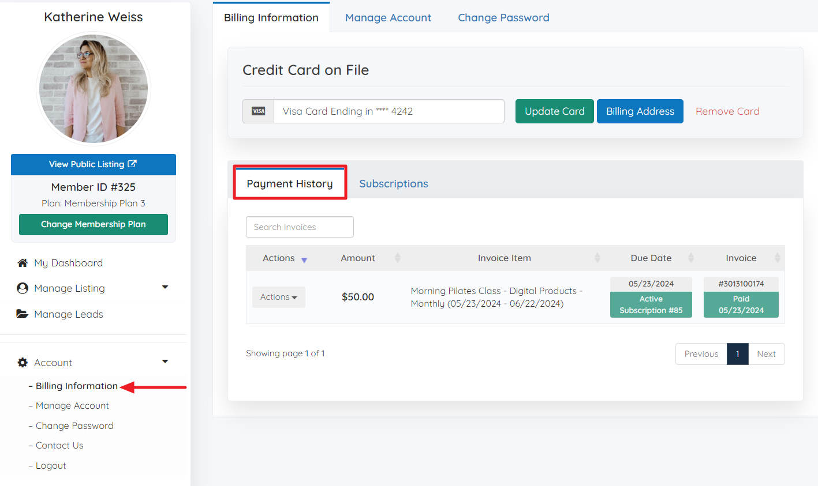Viewport: 818px width, 486px height.
Task: Open Billing Information in sidebar
Action: click(77, 386)
